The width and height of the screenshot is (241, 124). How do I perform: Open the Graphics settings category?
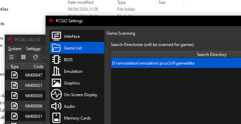(x=77, y=83)
